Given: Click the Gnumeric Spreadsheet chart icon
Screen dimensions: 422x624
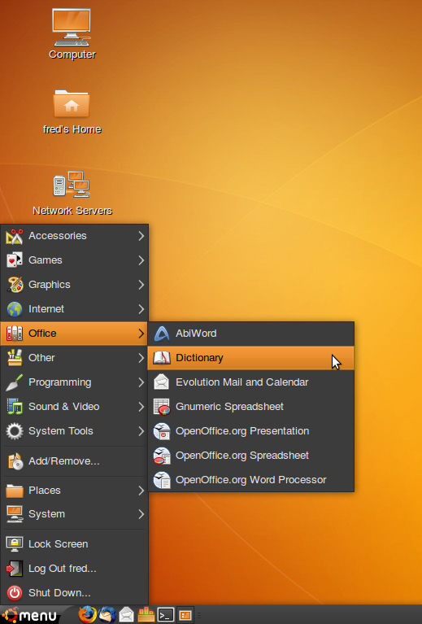Looking at the screenshot, I should [162, 407].
